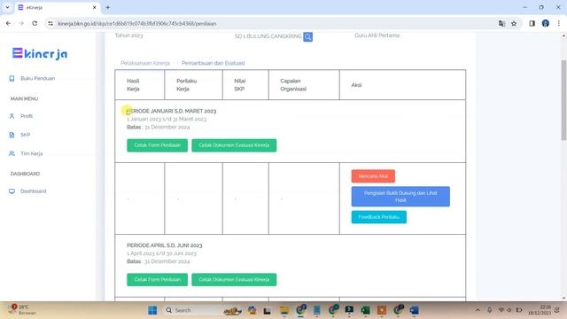Open the Windows Start menu
The height and width of the screenshot is (319, 567).
coord(152,310)
